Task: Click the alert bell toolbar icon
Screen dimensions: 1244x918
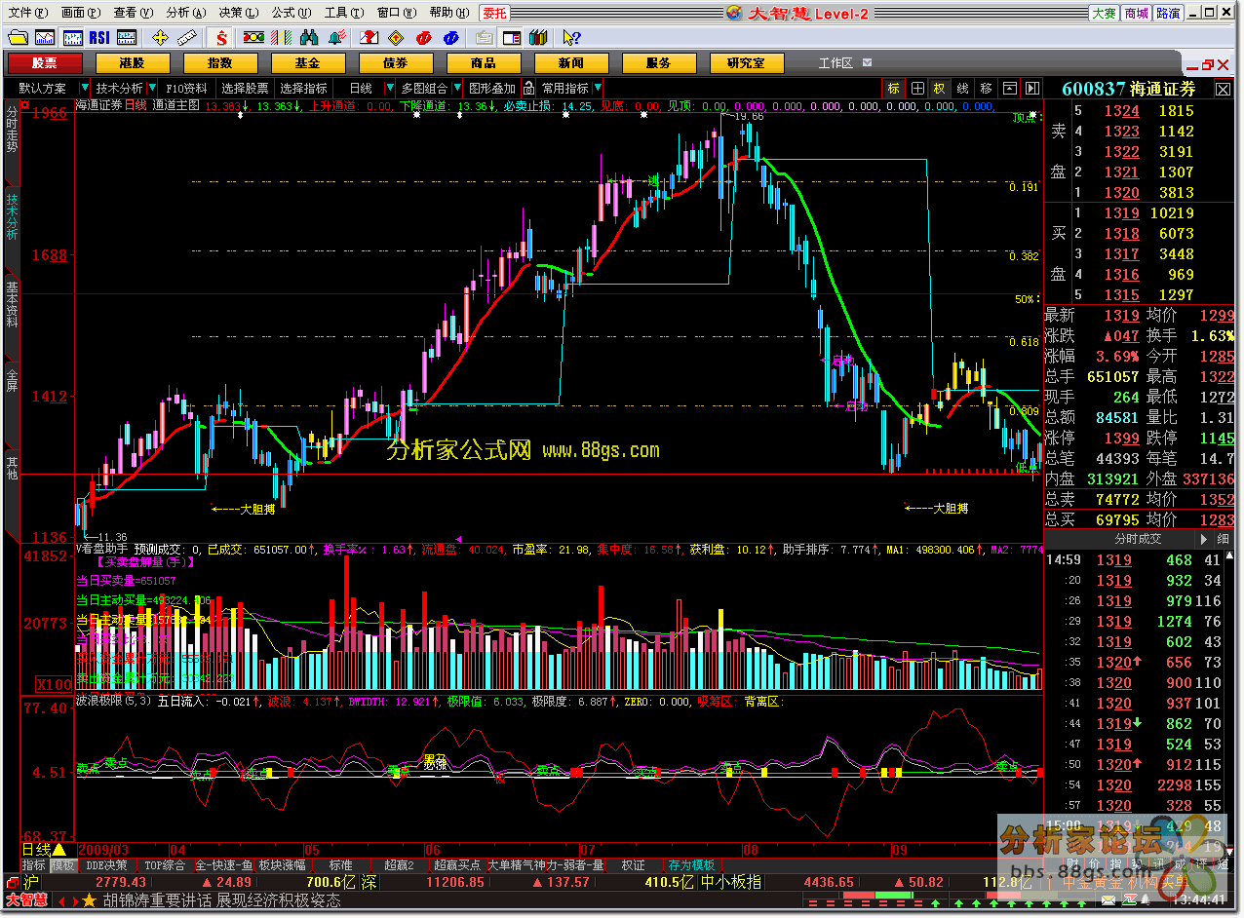Action: (x=337, y=38)
